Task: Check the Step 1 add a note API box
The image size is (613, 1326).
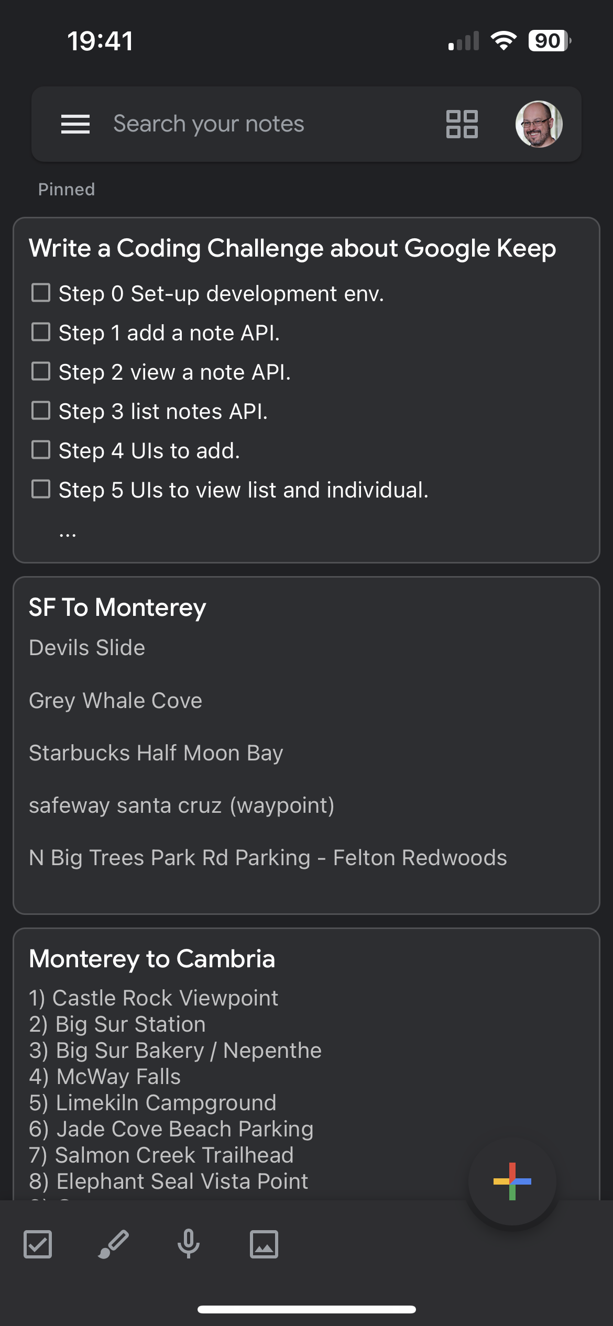Action: (41, 332)
